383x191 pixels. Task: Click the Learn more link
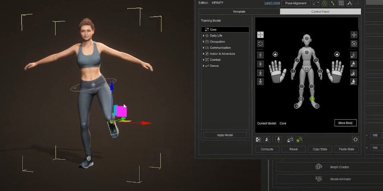272,3
